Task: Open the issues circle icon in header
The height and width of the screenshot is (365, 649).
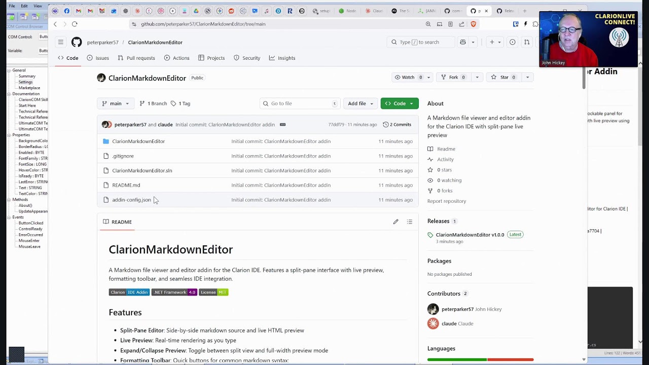Action: click(x=512, y=42)
